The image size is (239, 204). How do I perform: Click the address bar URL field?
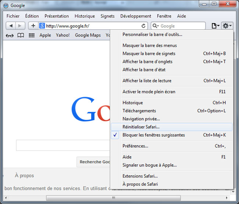93,26
